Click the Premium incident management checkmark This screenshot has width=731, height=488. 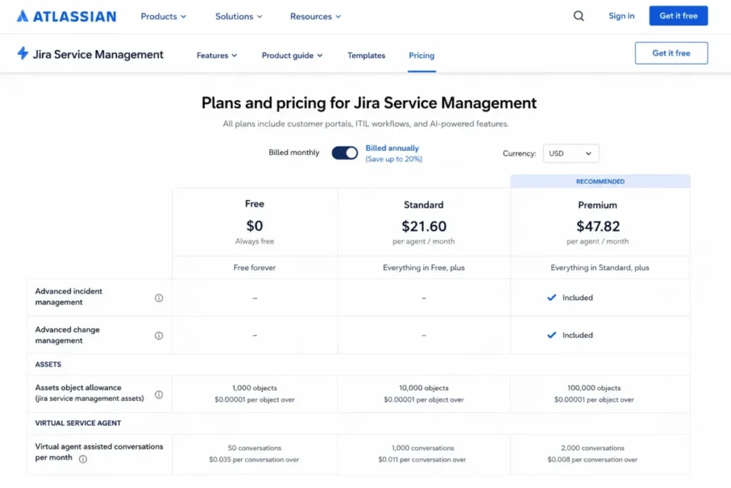click(x=552, y=298)
